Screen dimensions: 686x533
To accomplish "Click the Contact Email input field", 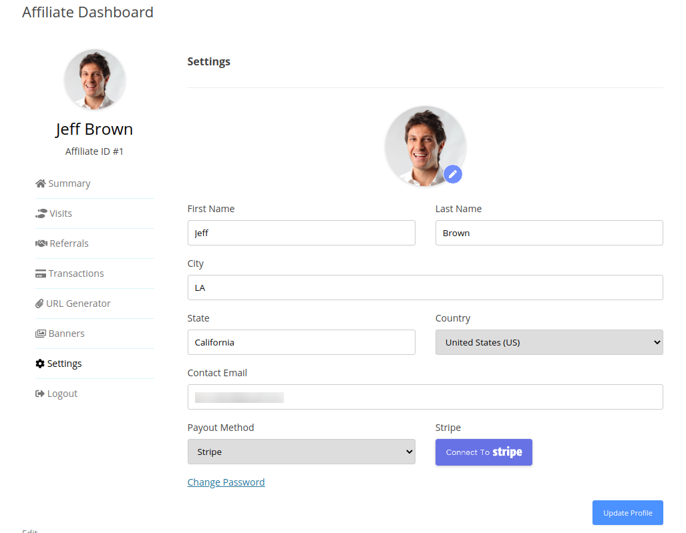I will [425, 397].
